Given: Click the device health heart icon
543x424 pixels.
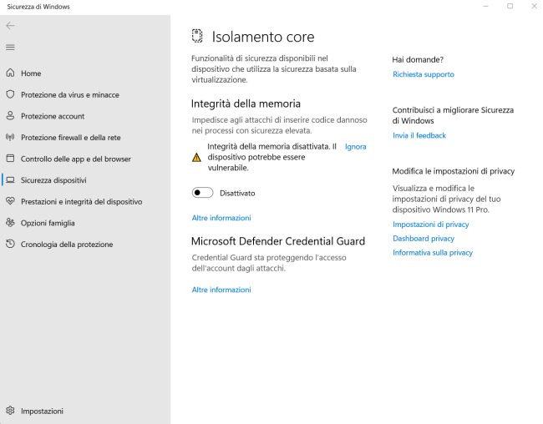Looking at the screenshot, I should 10,201.
